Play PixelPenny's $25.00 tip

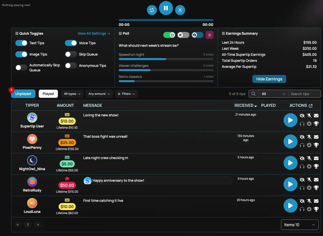[x=291, y=141]
